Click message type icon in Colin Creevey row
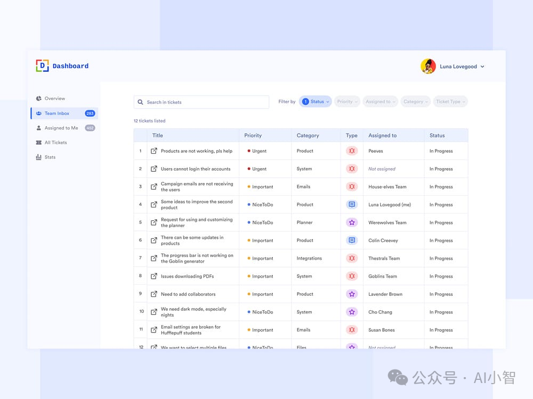Image resolution: width=533 pixels, height=399 pixels. [352, 240]
